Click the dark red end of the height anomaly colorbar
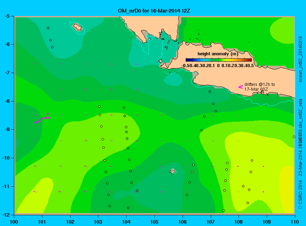306x226 pixels. click(250, 60)
